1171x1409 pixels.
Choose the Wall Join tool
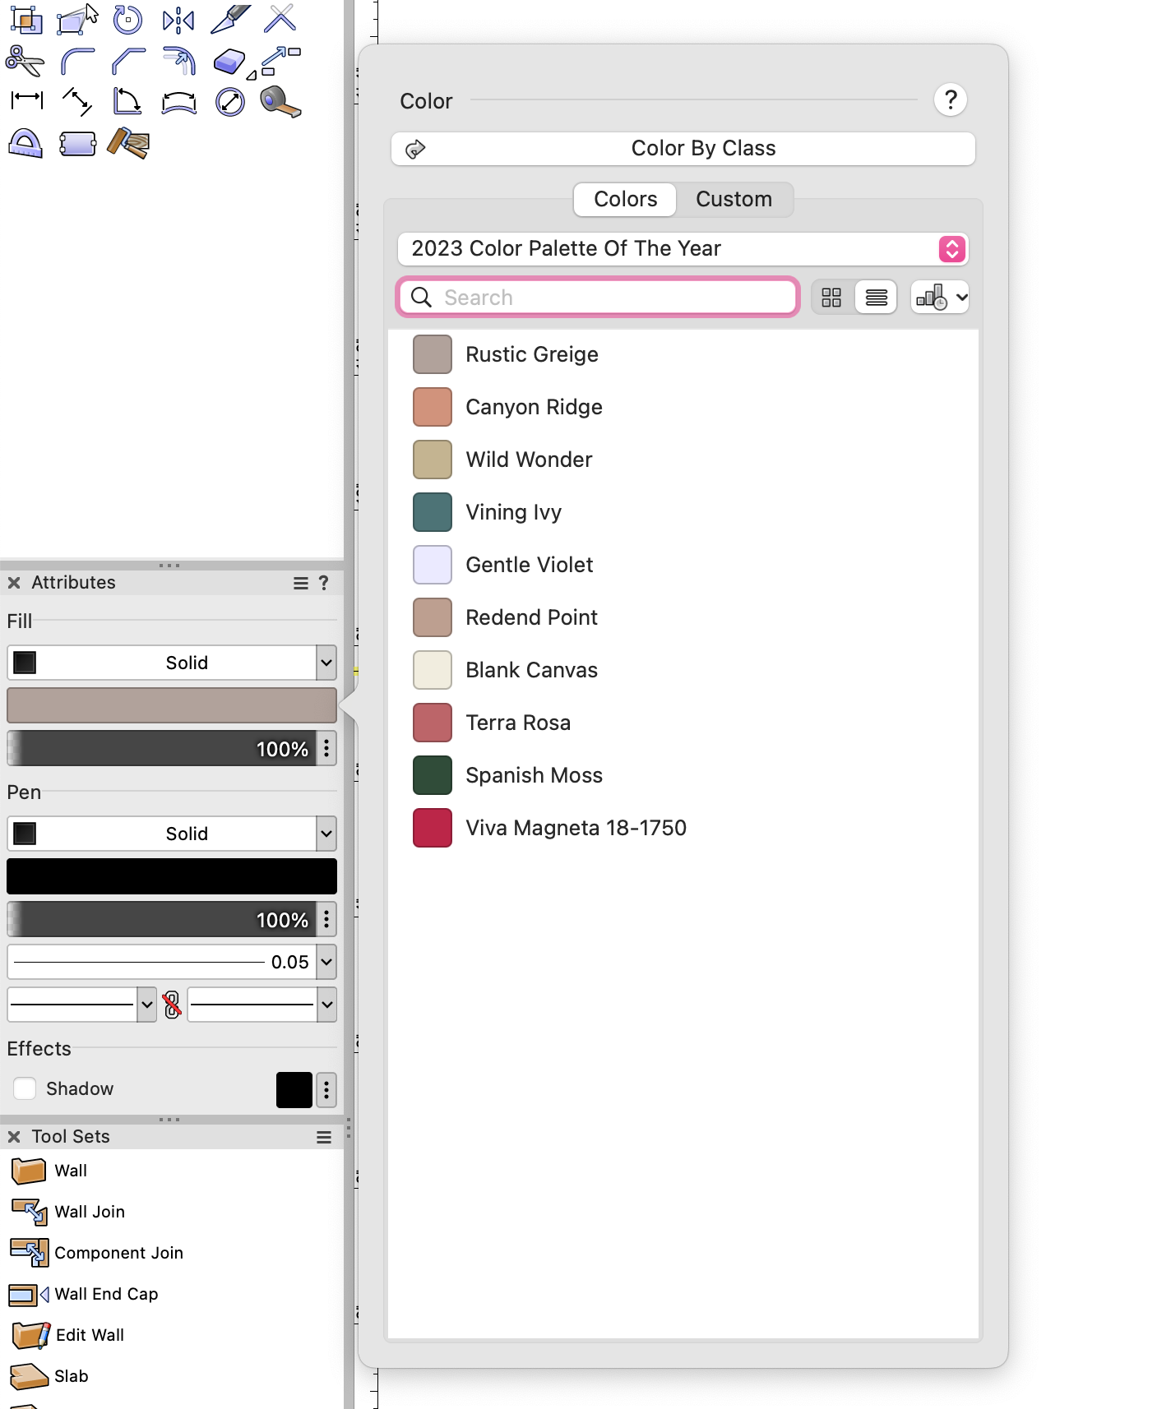pyautogui.click(x=67, y=1211)
